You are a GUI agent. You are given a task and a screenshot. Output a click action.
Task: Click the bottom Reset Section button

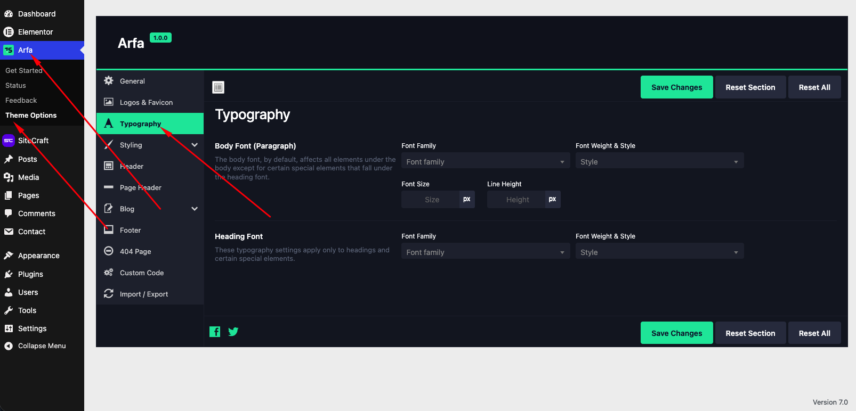[x=750, y=333]
